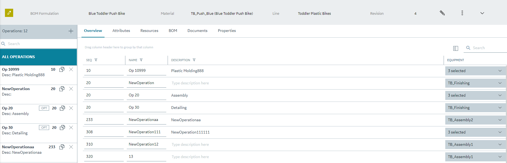Image resolution: width=507 pixels, height=163 pixels.
Task: Toggle OPT badge on Op 20
Action: (x=44, y=108)
